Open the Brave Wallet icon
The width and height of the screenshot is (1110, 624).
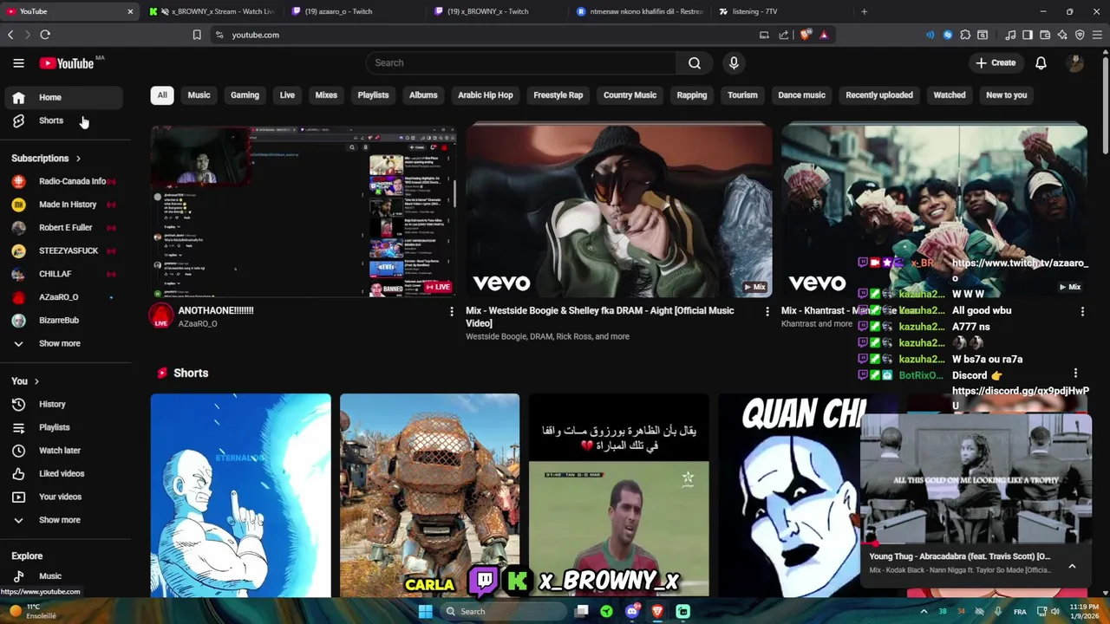click(x=1045, y=35)
